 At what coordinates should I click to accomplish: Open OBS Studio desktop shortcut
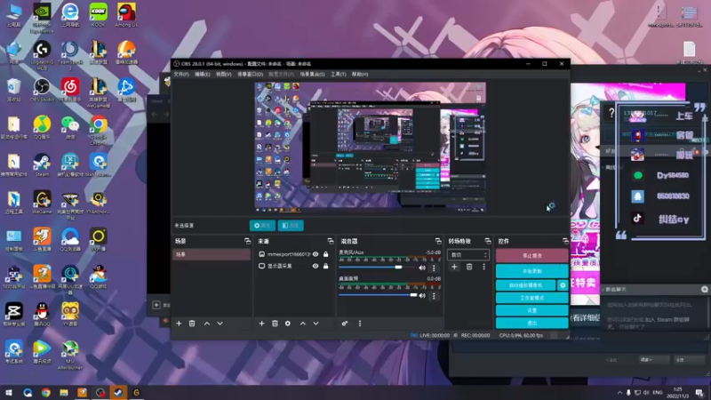pos(42,90)
